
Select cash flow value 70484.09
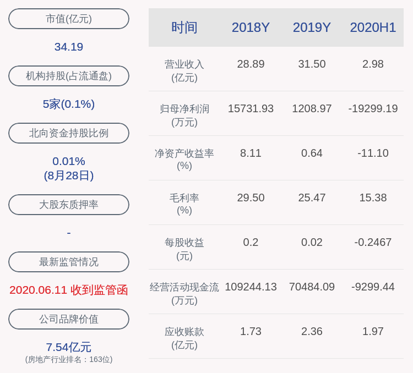312,287
